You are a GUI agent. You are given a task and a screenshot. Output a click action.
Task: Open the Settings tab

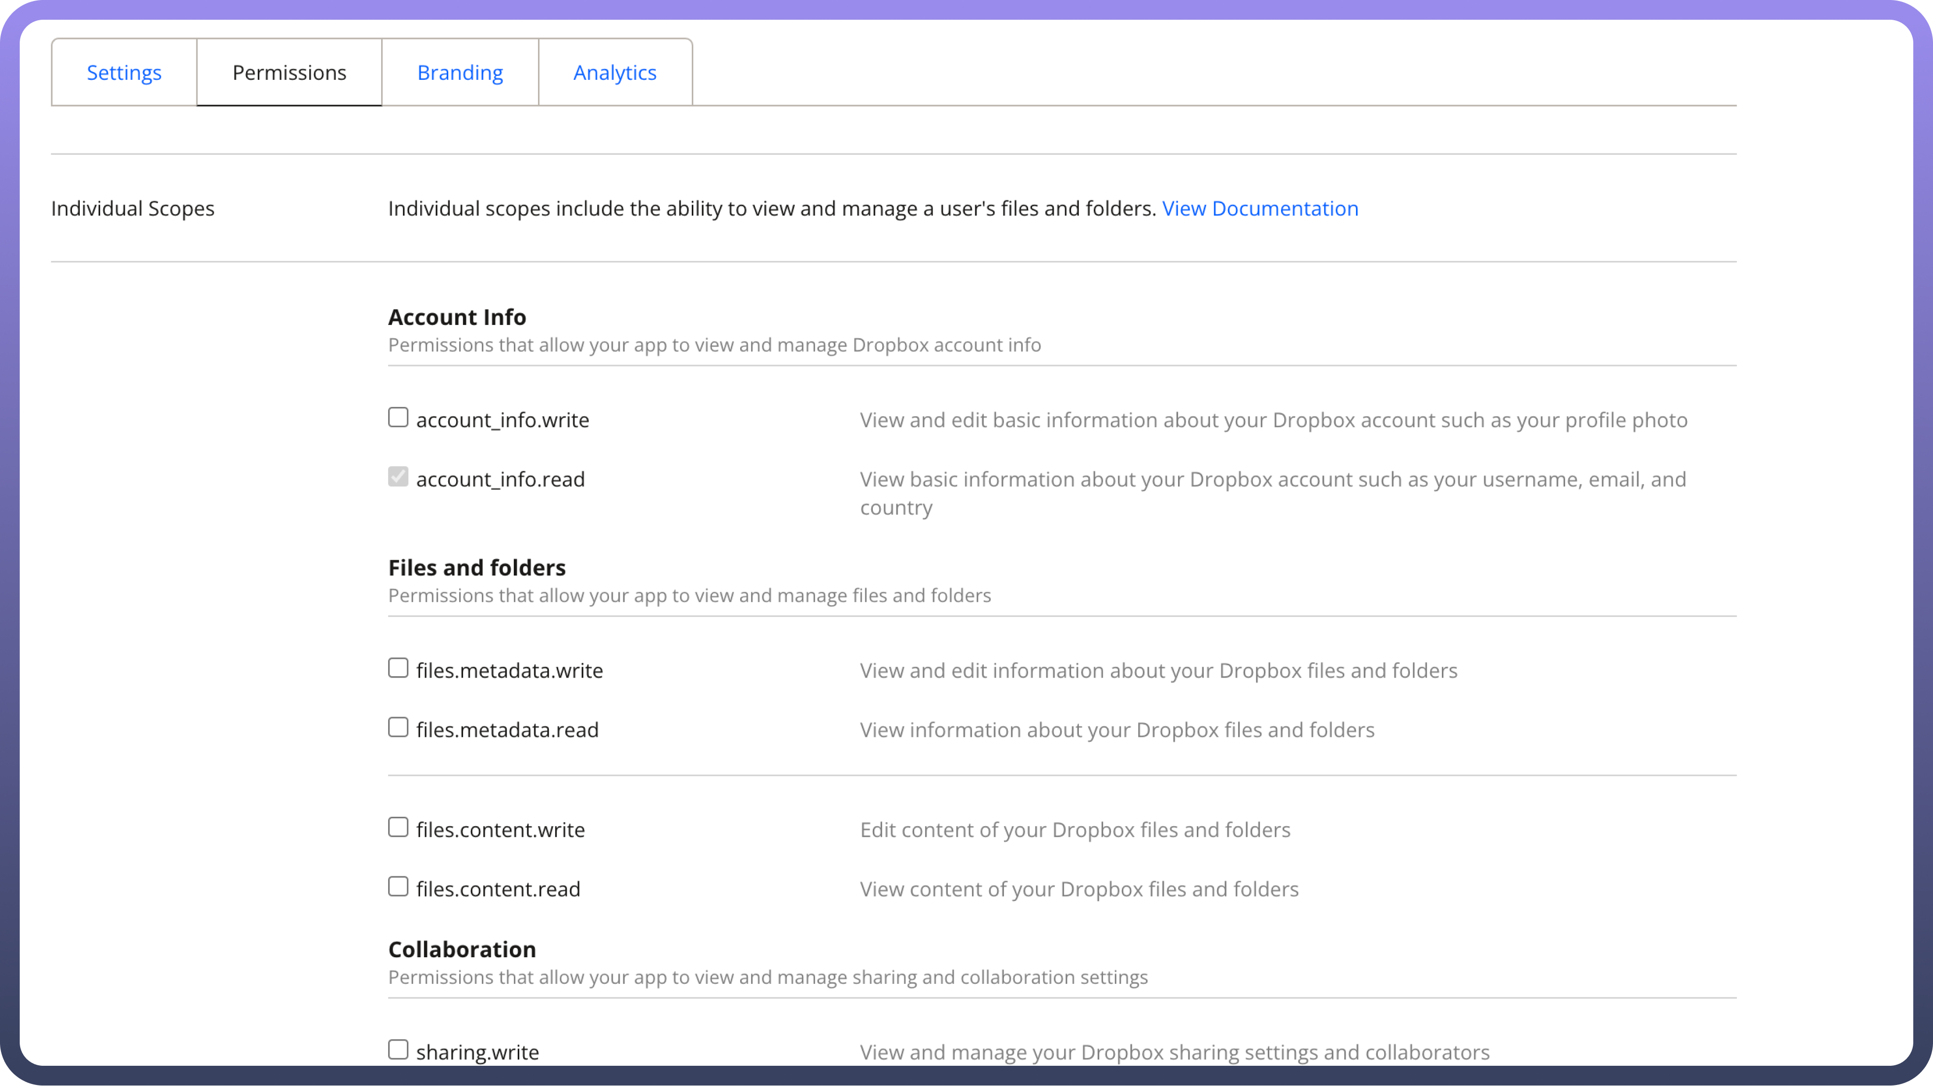124,72
